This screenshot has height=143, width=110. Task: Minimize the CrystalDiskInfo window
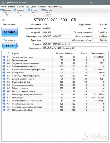[x=91, y=2]
